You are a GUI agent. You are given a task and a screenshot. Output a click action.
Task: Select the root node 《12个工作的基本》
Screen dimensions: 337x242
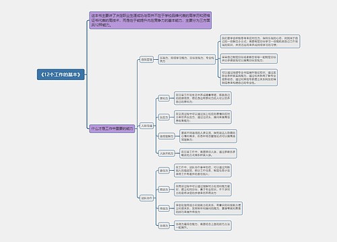tap(61, 75)
